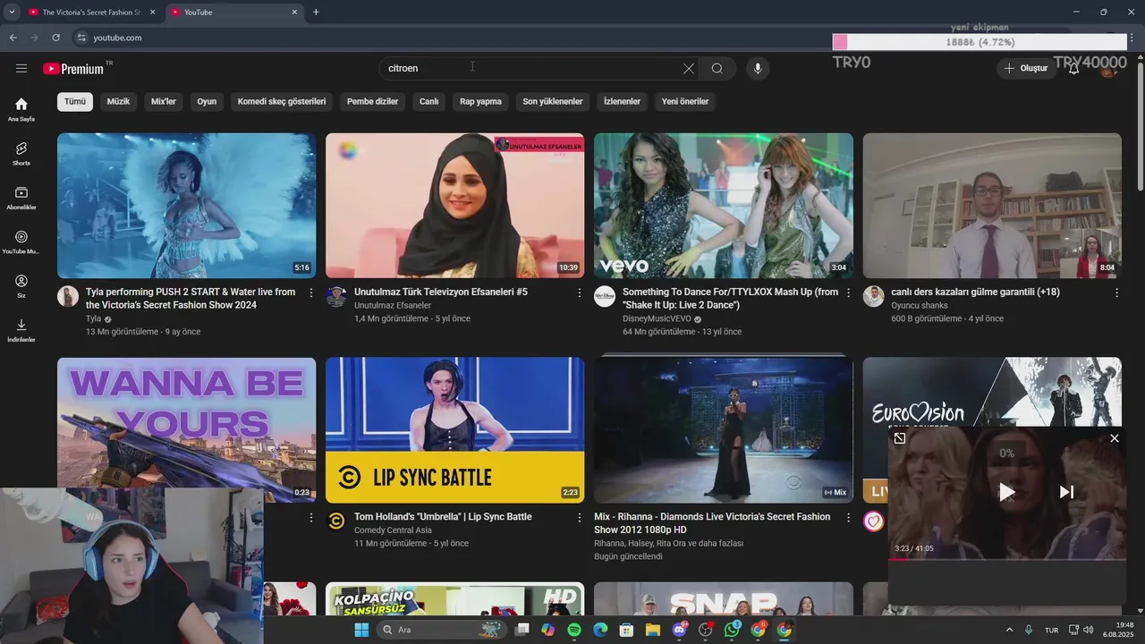
Task: Select Yeni öneriler chip
Action: (x=685, y=101)
